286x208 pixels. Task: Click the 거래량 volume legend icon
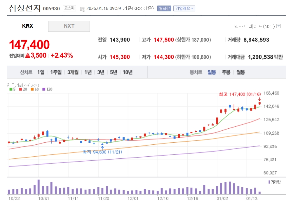point(269,182)
